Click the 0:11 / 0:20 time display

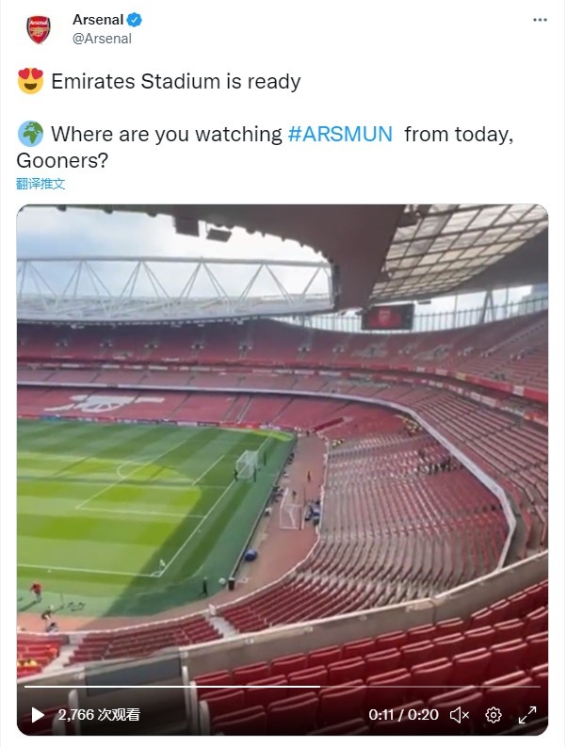(406, 715)
